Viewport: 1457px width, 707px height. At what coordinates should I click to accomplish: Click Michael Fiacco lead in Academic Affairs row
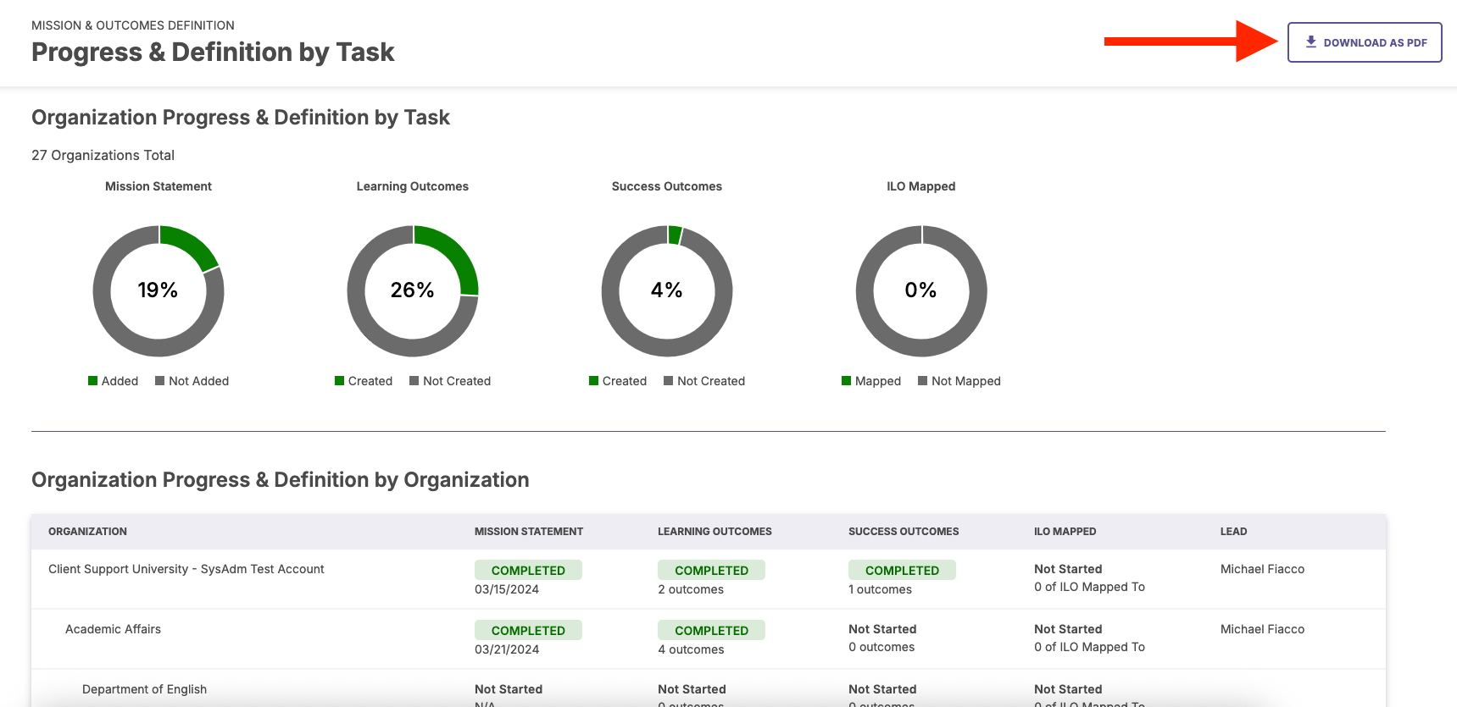point(1262,629)
